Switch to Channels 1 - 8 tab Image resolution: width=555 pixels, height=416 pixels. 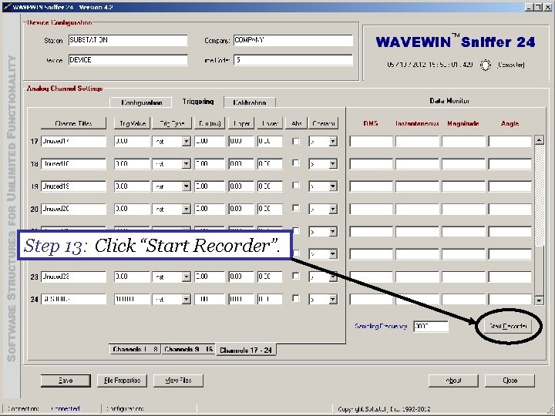click(135, 349)
